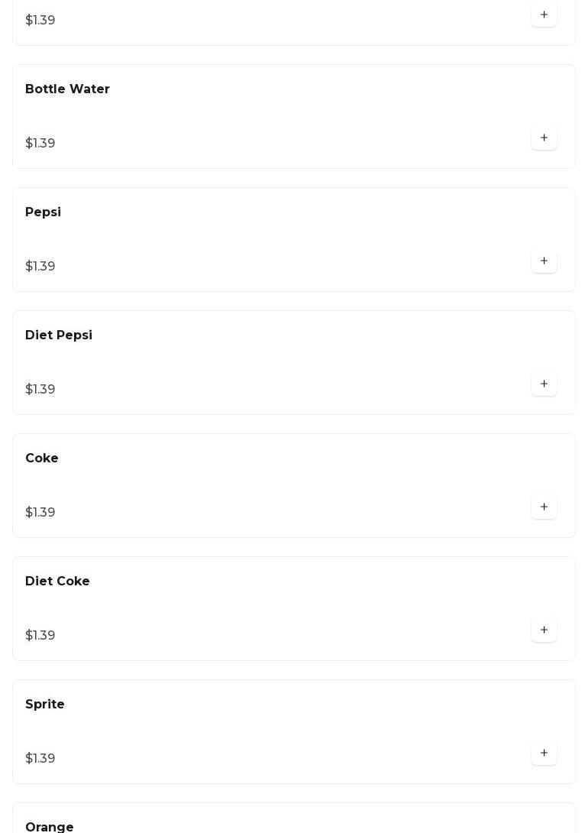Open the Diet Coke item title
This screenshot has width=588, height=833.
(57, 581)
